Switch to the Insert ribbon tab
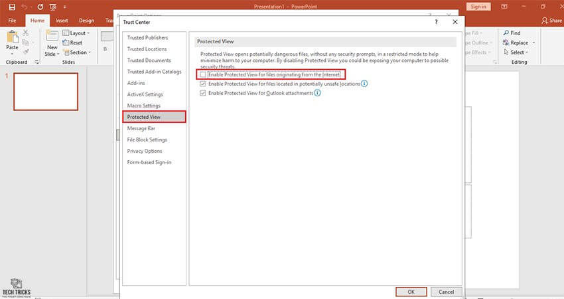The height and width of the screenshot is (299, 564). [62, 21]
